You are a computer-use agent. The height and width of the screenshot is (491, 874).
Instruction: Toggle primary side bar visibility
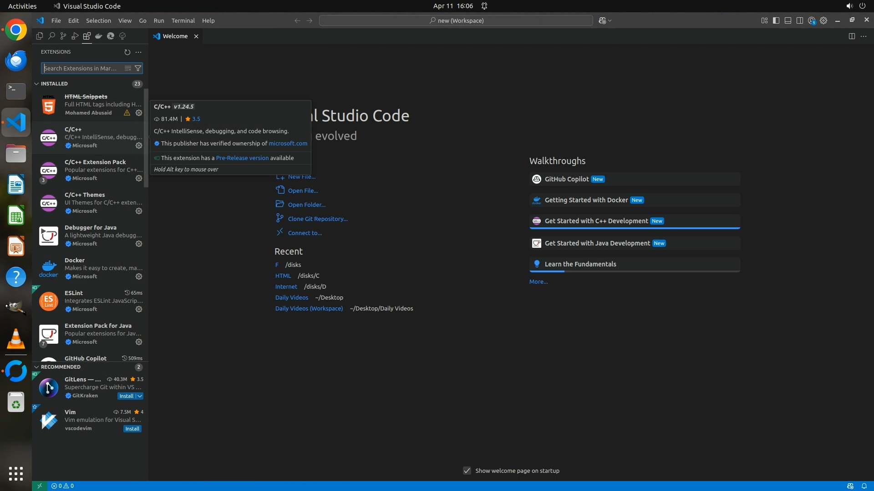(x=776, y=20)
